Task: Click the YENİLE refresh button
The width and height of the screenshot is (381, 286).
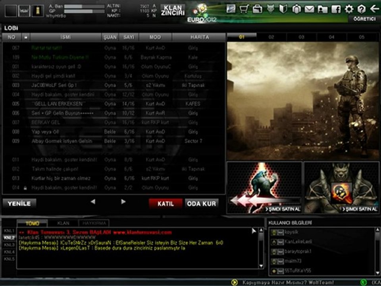Action: tap(19, 203)
